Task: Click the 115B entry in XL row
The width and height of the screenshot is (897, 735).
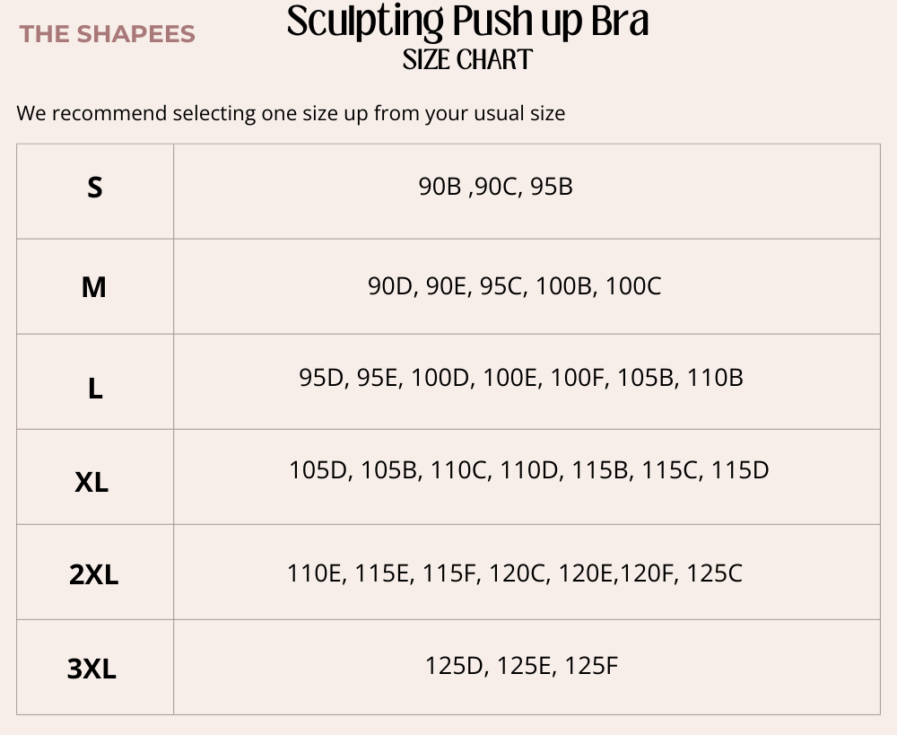Action: pos(600,470)
